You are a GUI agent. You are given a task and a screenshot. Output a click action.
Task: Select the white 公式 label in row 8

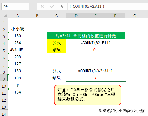pyautogui.click(x=57, y=71)
